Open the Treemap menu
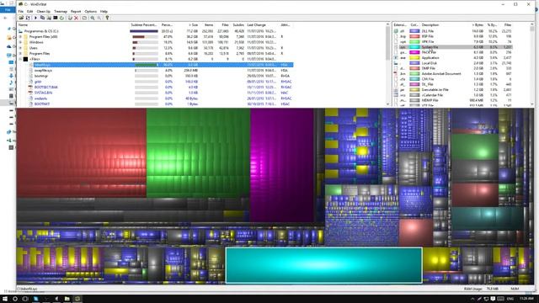Screen dimensions: 539x303 coord(61,11)
